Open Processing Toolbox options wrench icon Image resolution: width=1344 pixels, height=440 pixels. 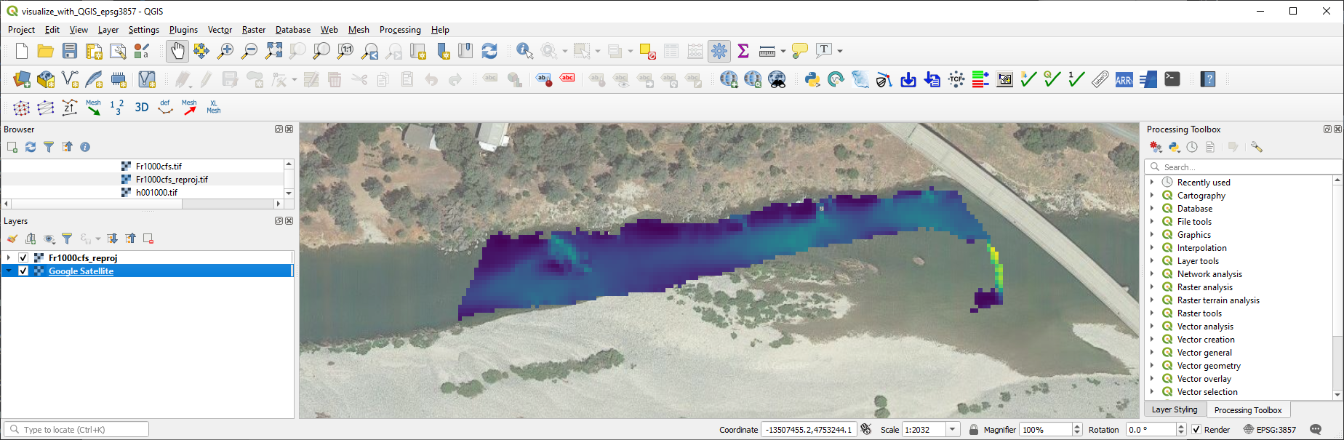(1257, 147)
